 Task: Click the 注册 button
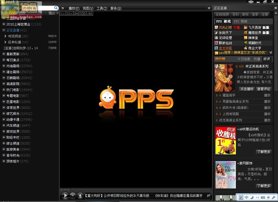pyautogui.click(x=265, y=15)
